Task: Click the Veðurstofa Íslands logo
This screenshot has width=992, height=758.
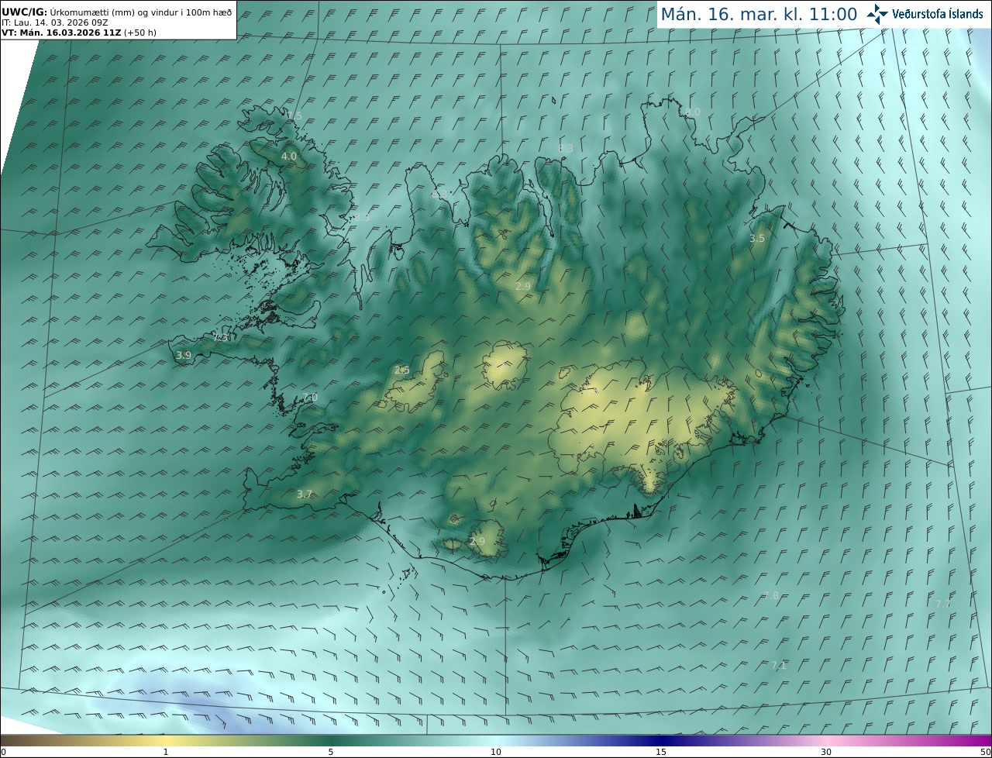Action: pyautogui.click(x=925, y=14)
